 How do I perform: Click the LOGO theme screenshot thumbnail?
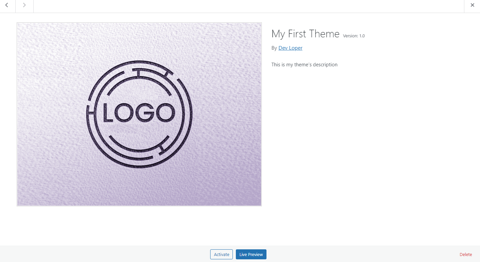pyautogui.click(x=139, y=114)
